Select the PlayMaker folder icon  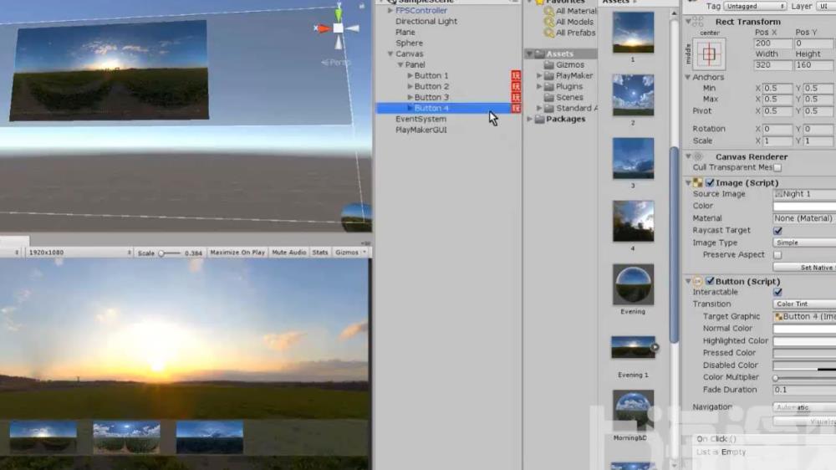[548, 76]
